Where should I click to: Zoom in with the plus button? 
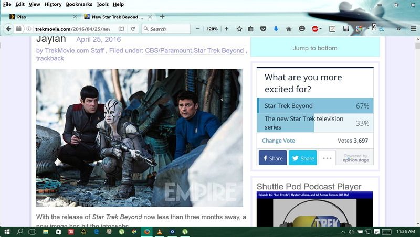(x=227, y=29)
